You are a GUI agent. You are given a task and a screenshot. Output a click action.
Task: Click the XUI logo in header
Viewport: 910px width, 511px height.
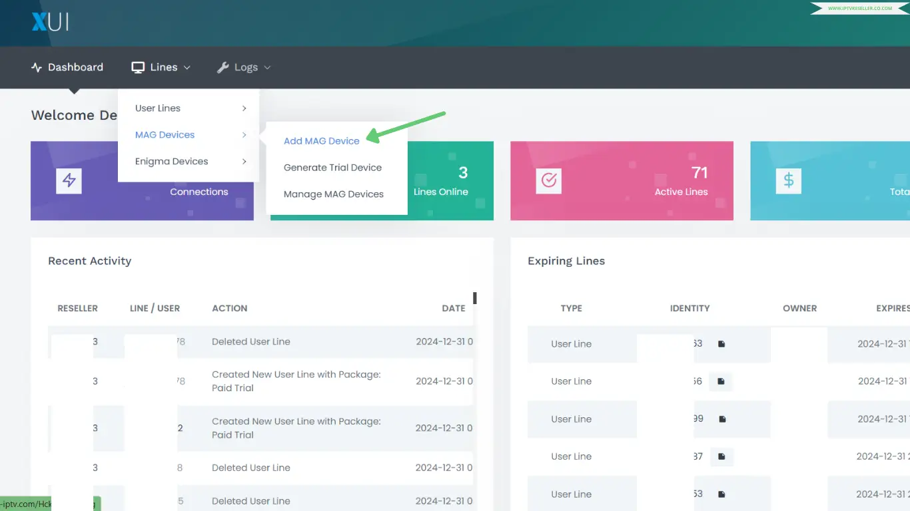pos(51,23)
